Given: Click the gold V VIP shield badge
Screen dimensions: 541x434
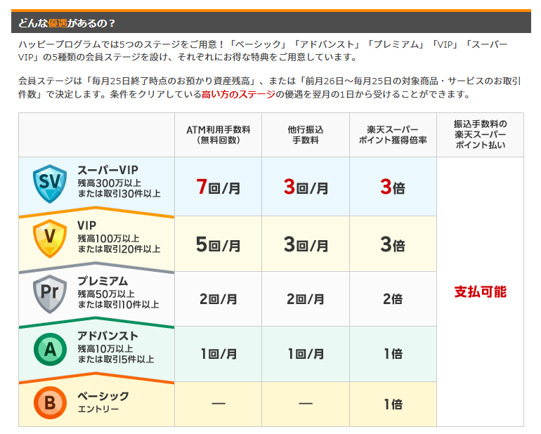Looking at the screenshot, I should coord(50,239).
